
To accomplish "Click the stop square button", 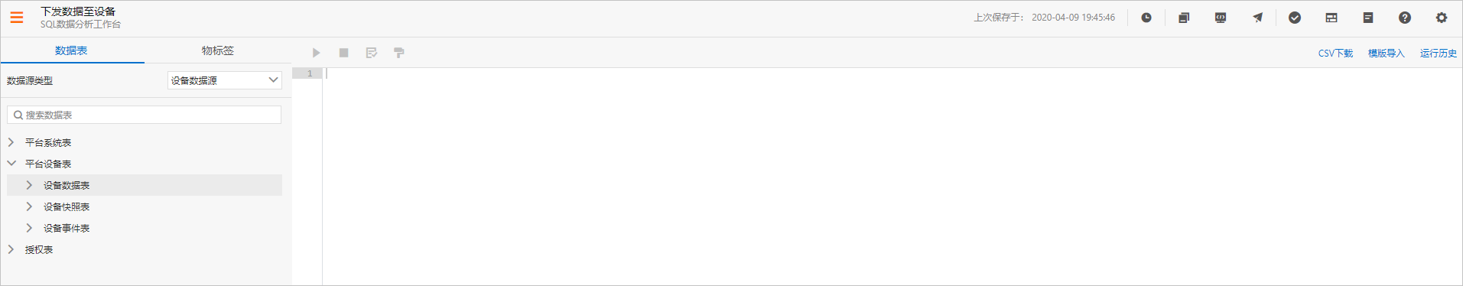I will click(x=344, y=53).
